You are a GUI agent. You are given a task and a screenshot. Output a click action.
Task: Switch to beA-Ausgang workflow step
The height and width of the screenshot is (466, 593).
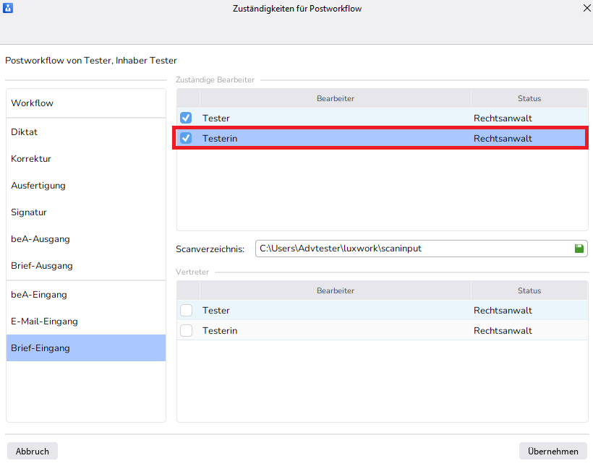[x=40, y=239]
